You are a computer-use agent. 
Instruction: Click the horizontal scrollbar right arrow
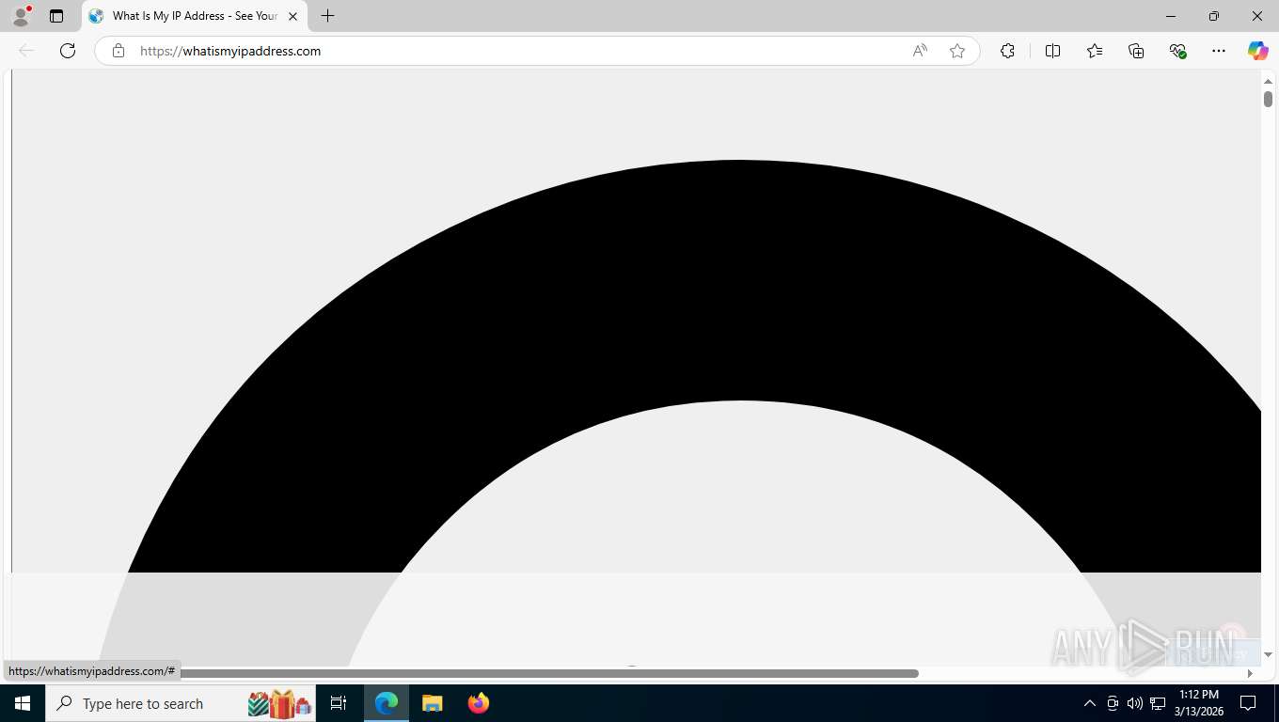coord(1250,673)
